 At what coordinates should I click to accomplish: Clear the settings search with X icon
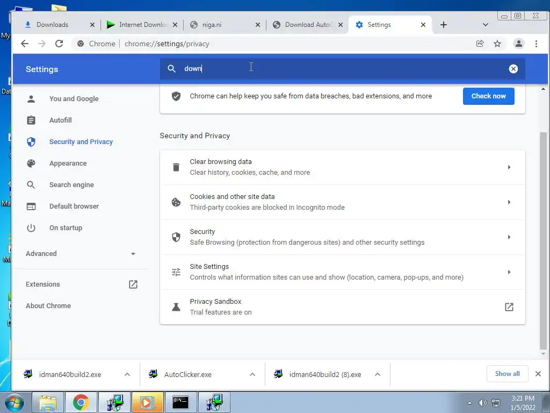point(513,69)
